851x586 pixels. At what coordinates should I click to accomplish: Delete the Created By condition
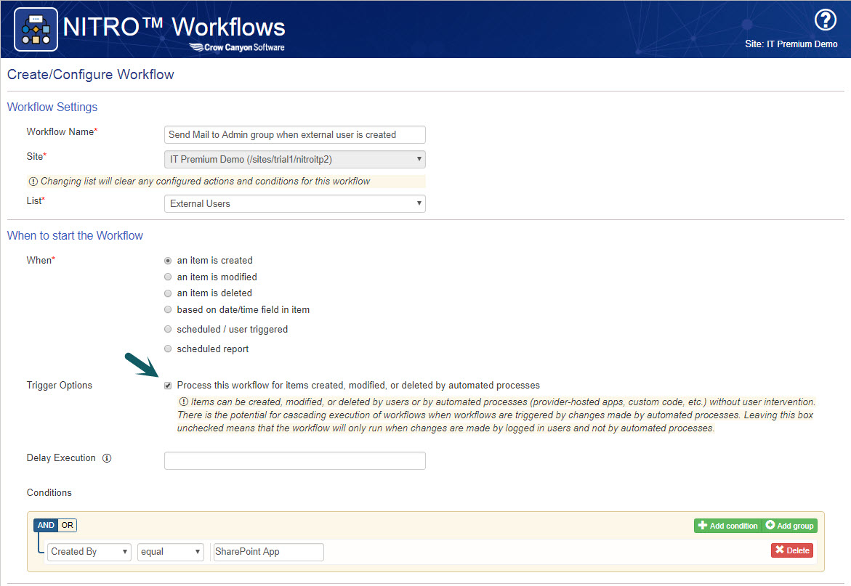click(792, 550)
